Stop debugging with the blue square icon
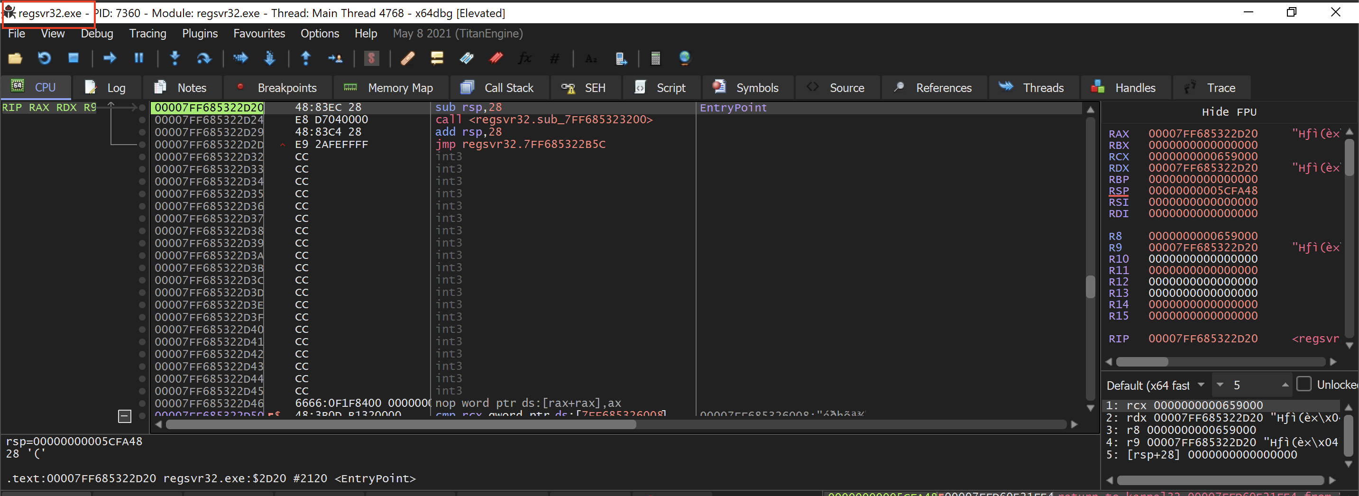1359x496 pixels. coord(73,58)
